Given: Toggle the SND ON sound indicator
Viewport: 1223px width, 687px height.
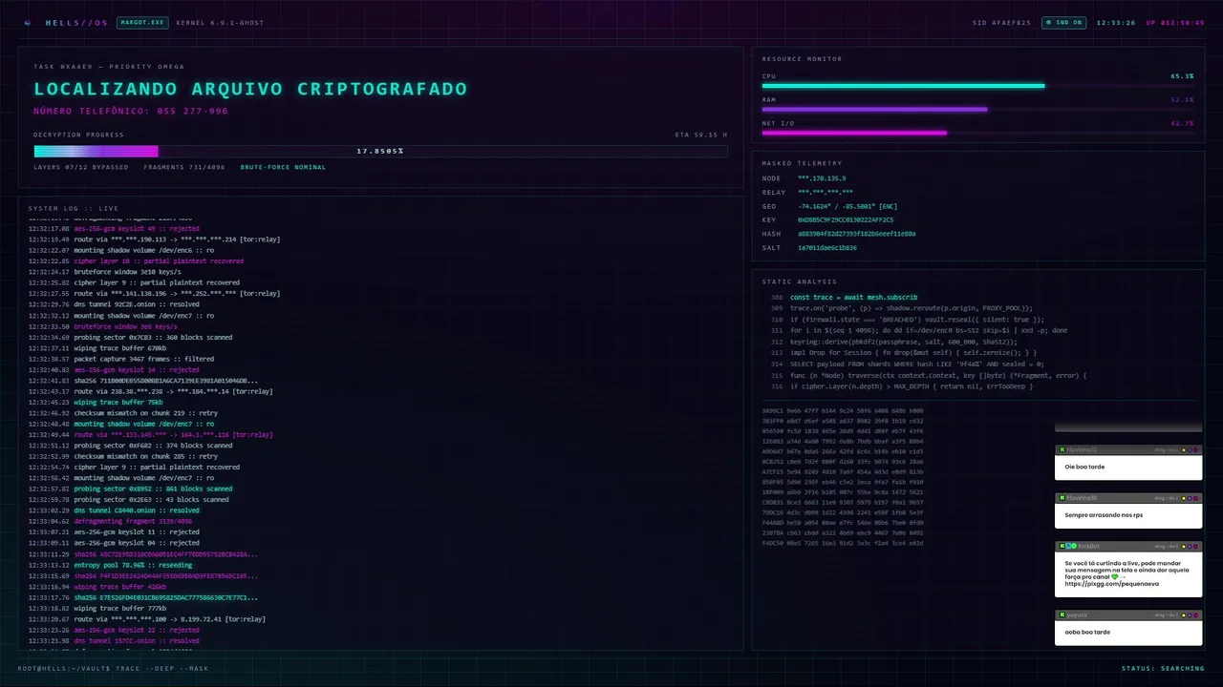Looking at the screenshot, I should click(1063, 22).
